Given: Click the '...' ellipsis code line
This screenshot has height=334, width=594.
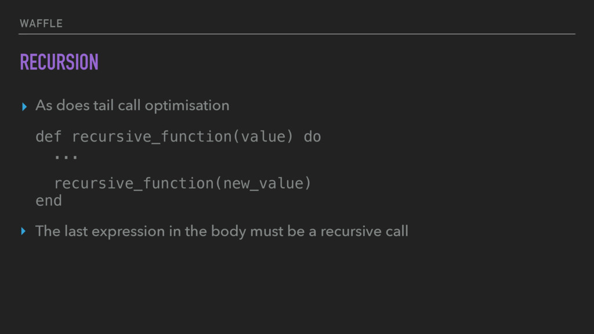Looking at the screenshot, I should 66,157.
